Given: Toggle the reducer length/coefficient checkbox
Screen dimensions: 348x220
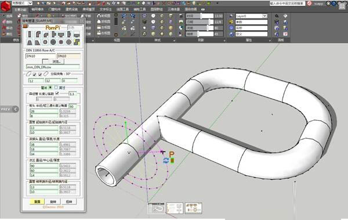Looking at the screenshot, I should coord(57,93).
